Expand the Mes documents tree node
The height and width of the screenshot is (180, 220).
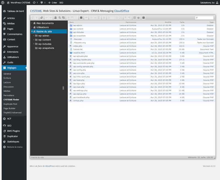32,23
